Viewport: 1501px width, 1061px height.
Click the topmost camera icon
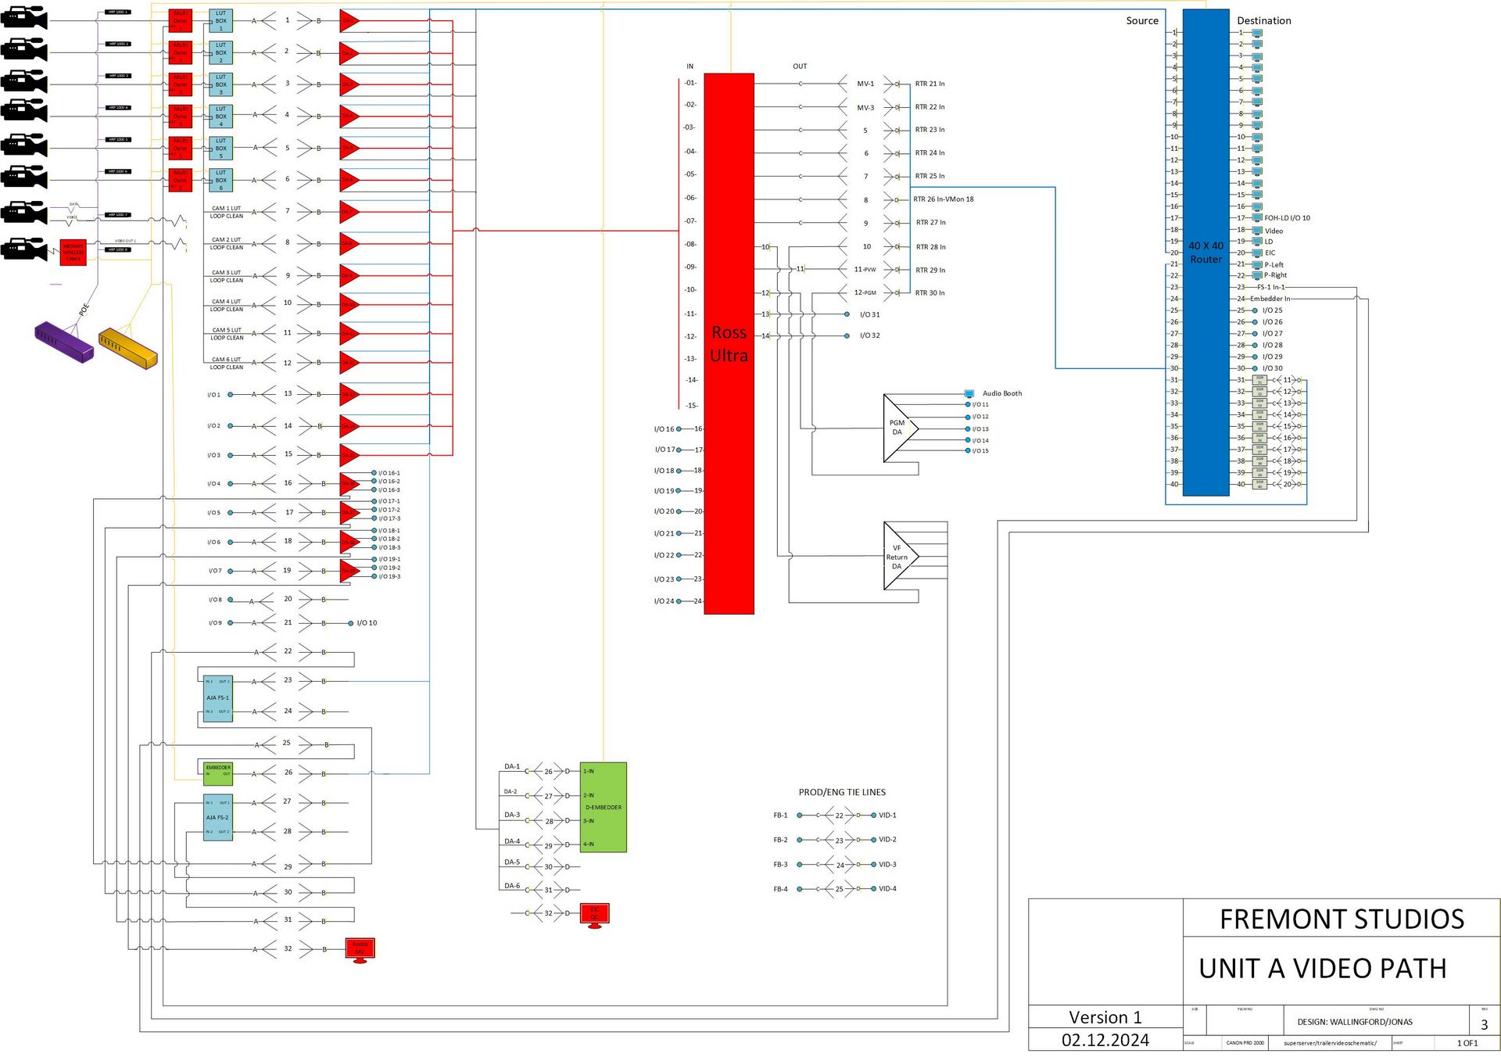pos(24,18)
